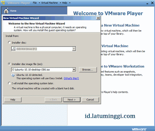Click 'a New Virtual Machine' heading link
Viewport: 155px width, 131px height.
click(120, 25)
